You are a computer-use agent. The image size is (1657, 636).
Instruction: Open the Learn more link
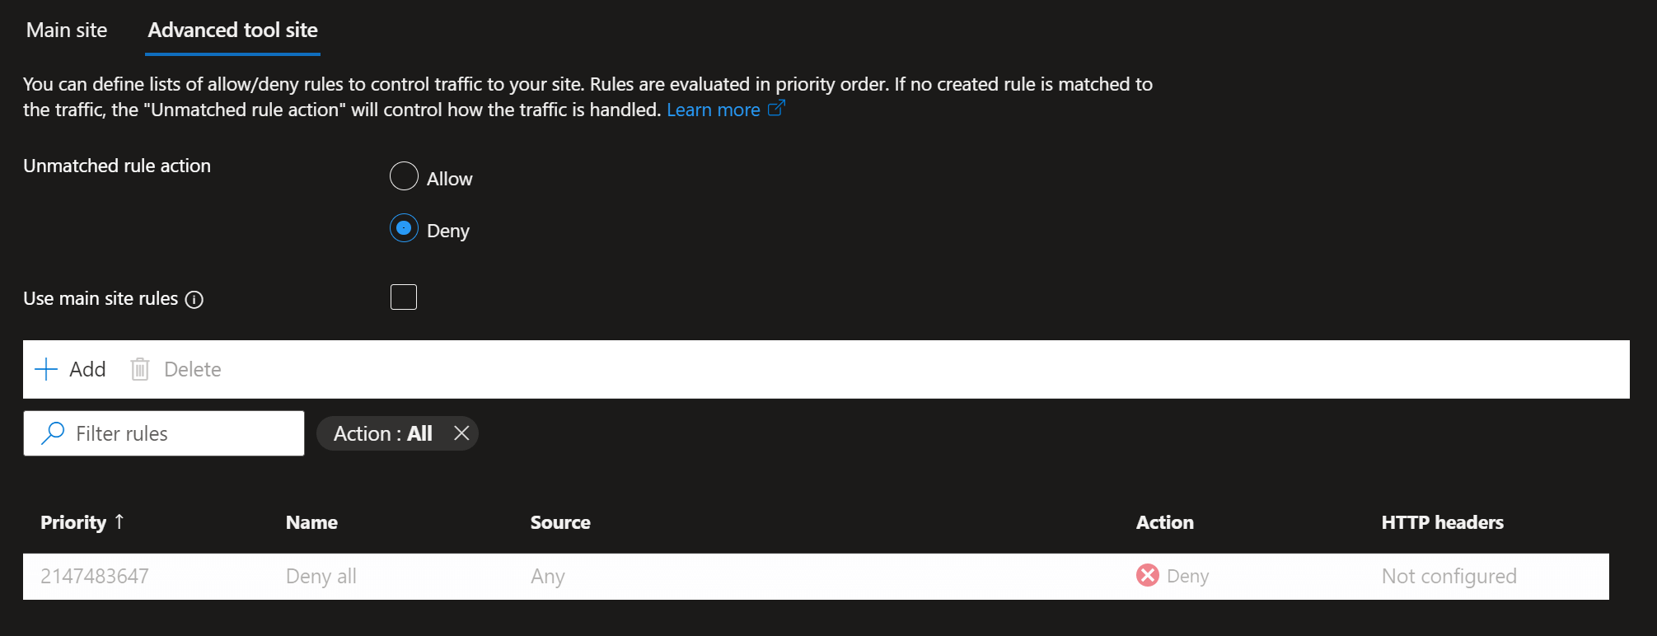[712, 108]
